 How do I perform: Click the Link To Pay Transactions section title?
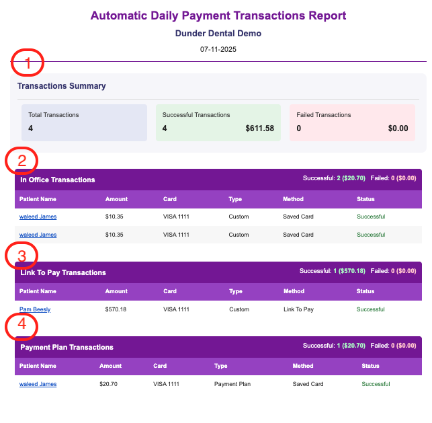pos(63,272)
